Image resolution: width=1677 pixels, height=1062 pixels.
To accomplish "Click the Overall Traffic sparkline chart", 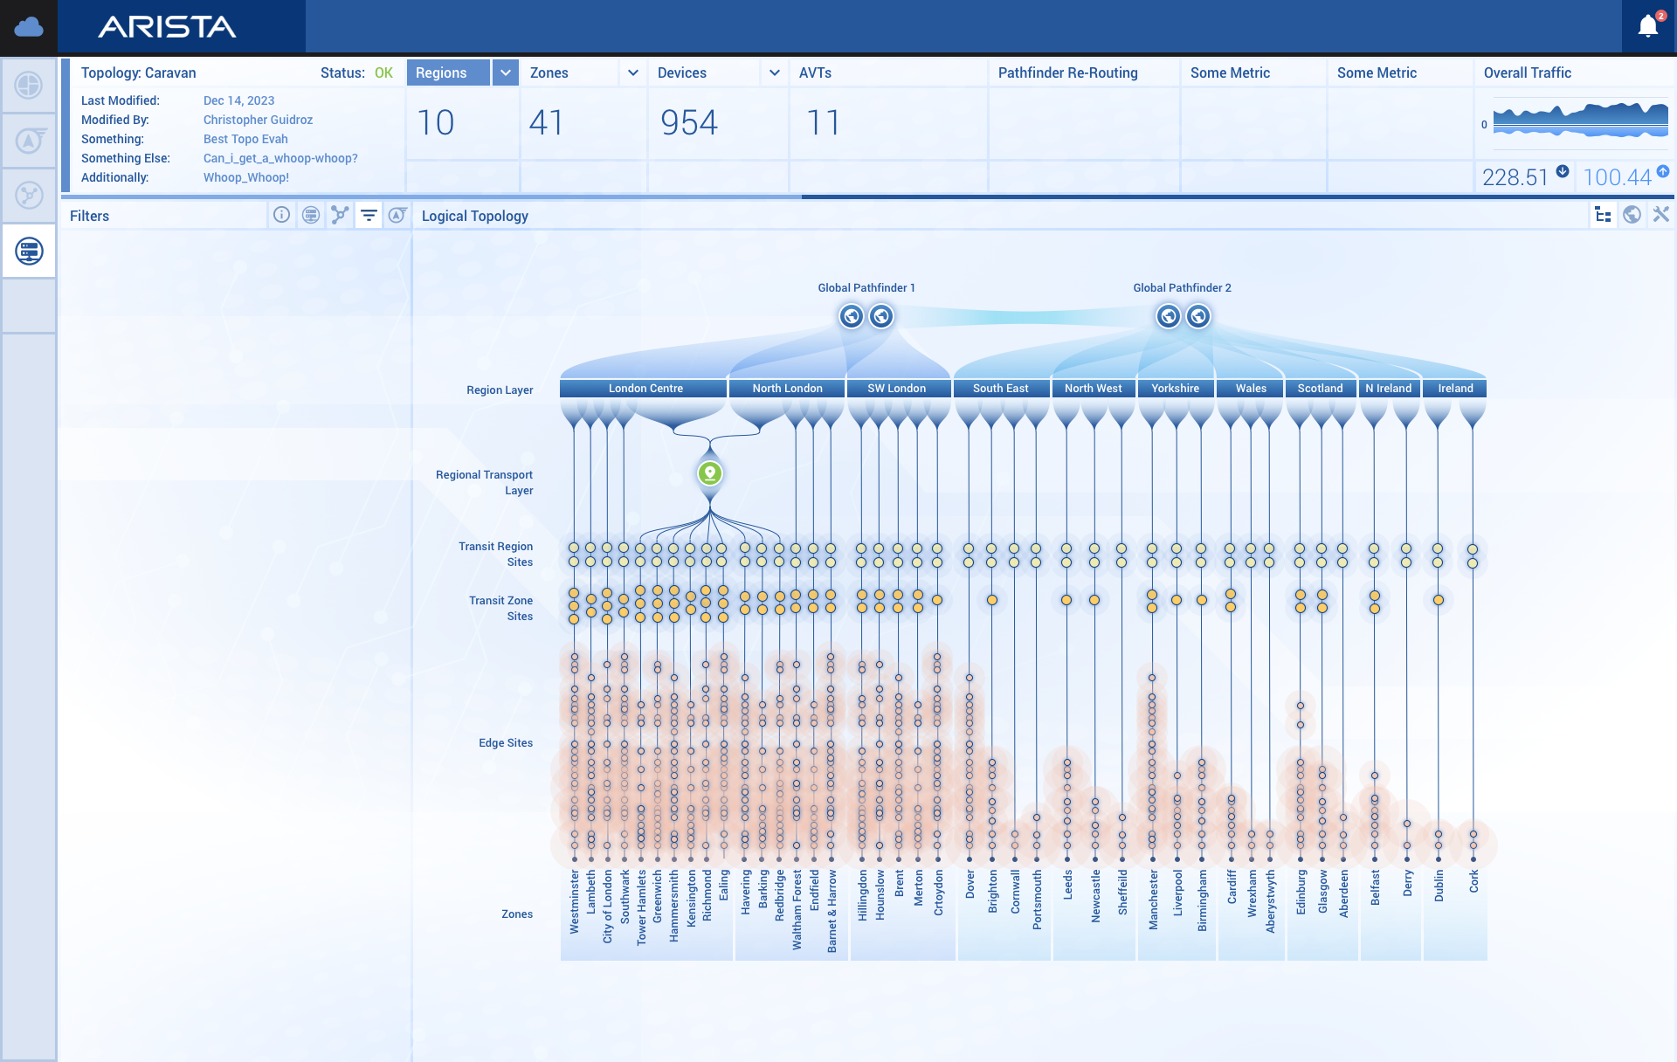I will point(1580,121).
